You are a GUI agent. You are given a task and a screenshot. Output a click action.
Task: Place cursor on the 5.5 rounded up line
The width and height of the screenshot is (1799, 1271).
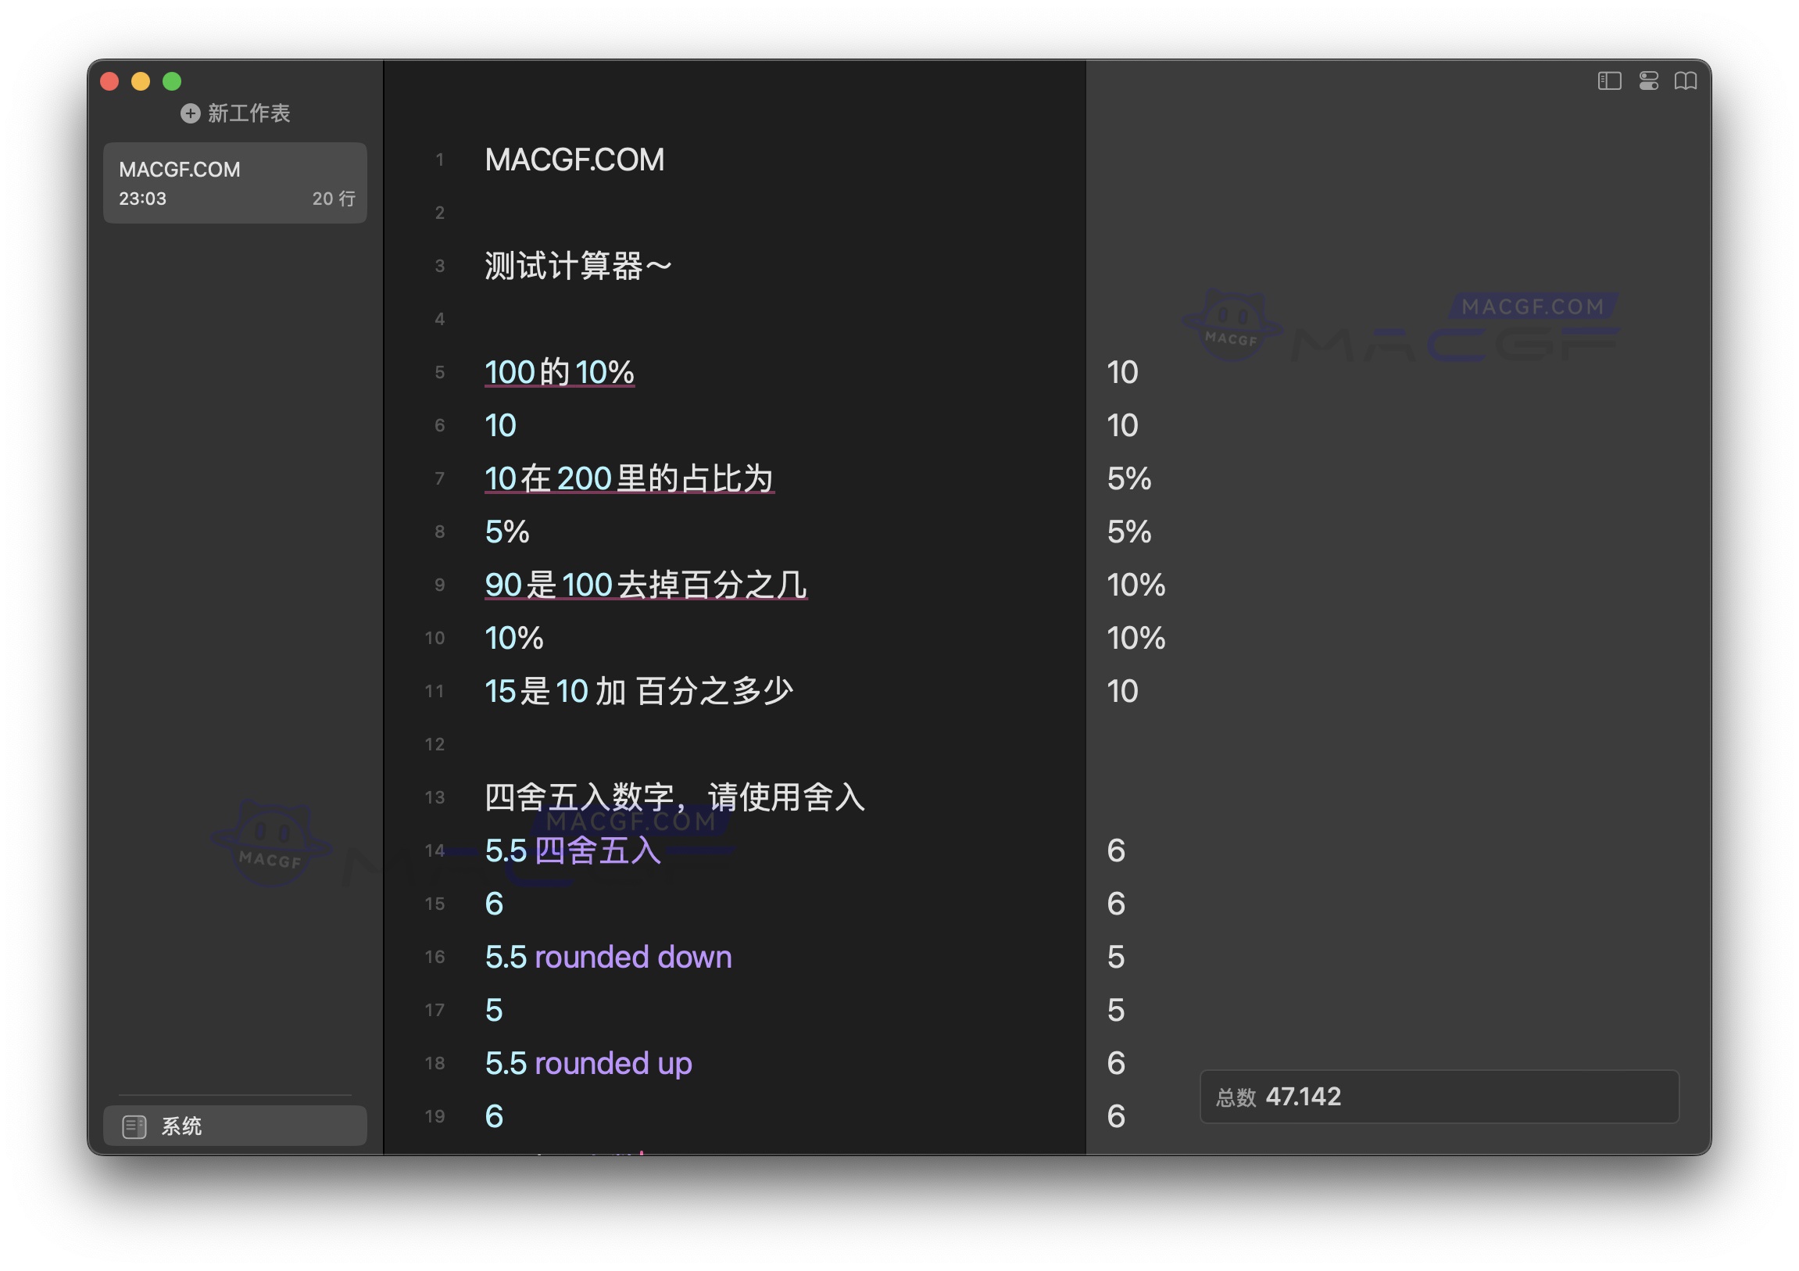[588, 1063]
